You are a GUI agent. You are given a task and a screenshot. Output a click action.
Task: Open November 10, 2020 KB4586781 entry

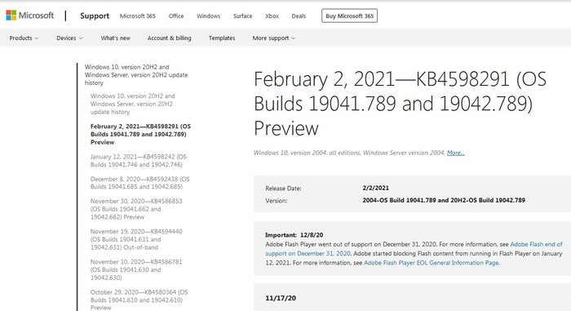[136, 269]
